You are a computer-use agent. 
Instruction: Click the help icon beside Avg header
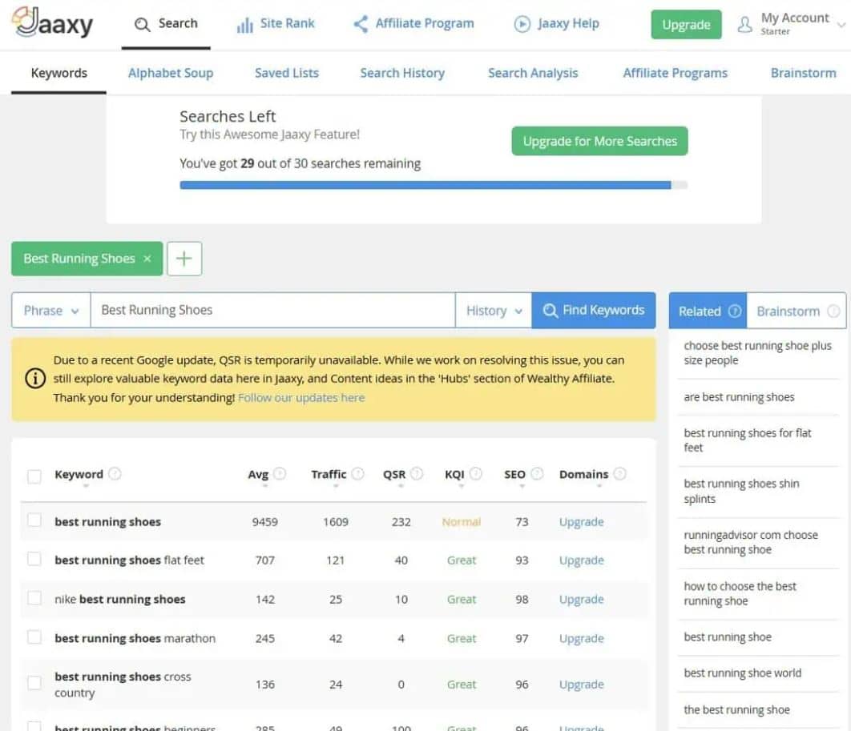(280, 474)
